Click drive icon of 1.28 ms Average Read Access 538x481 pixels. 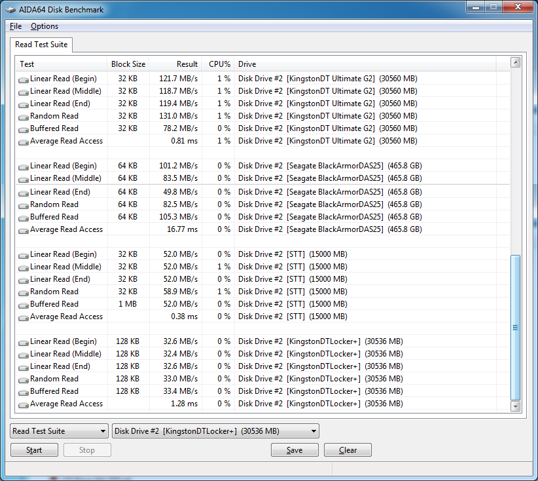click(24, 405)
